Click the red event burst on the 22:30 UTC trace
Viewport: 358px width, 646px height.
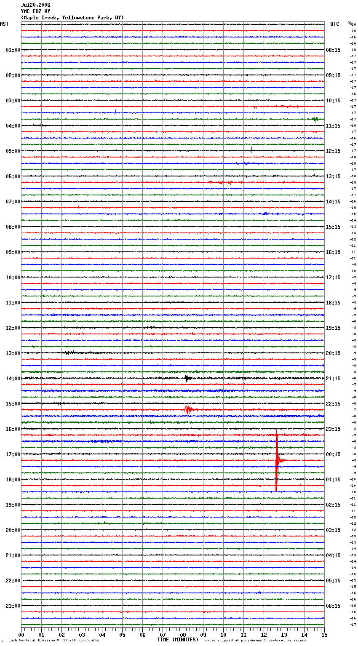pos(188,409)
